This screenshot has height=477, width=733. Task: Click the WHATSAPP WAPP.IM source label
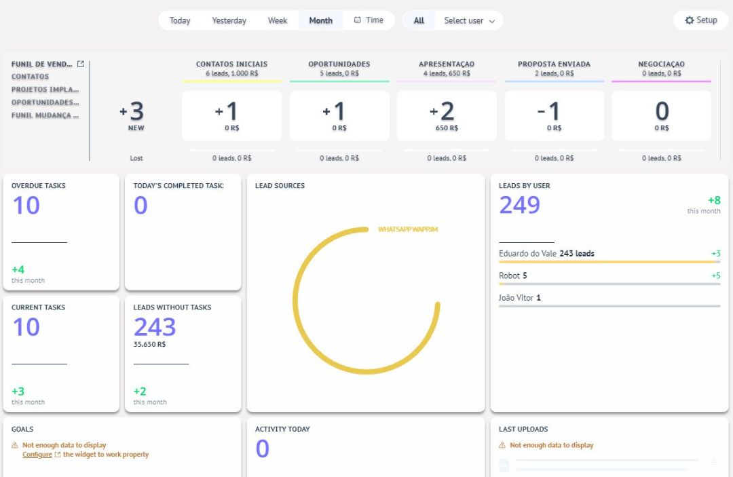(408, 229)
